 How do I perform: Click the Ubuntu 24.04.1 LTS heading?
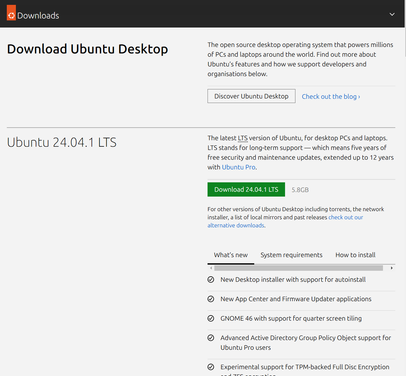pos(62,142)
